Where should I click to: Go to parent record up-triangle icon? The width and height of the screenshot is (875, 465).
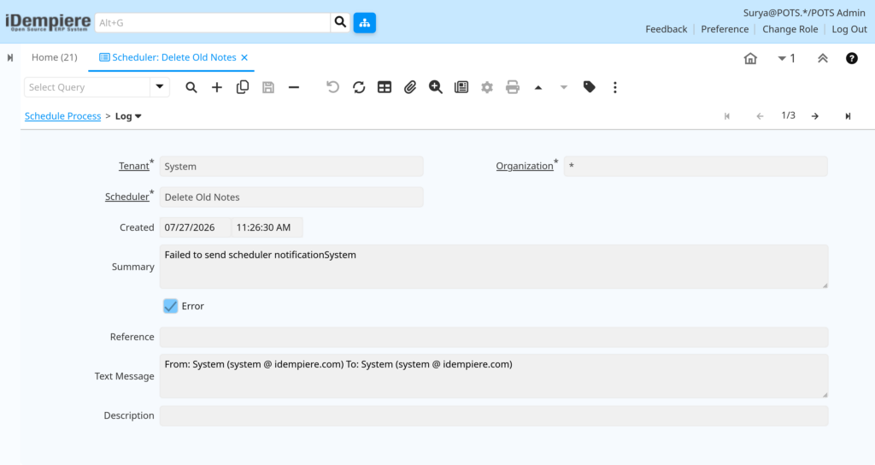point(538,88)
